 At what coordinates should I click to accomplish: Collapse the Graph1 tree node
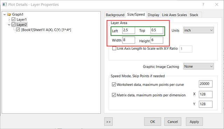(5, 14)
